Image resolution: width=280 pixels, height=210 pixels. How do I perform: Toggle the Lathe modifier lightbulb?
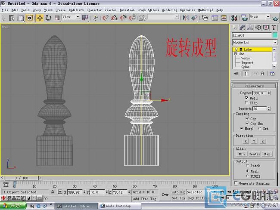click(236, 49)
